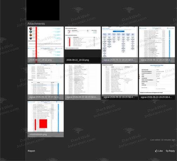177x161 pixels.
Task: Open the AAAAAAAAA.png attachment thumbnail
Action: 46,119
